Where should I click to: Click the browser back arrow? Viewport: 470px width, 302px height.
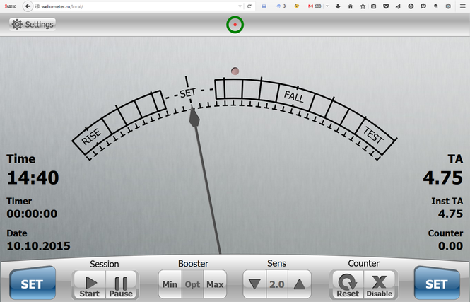click(x=28, y=6)
